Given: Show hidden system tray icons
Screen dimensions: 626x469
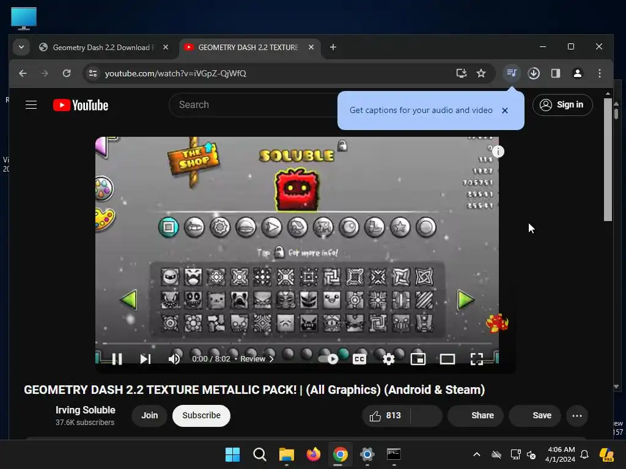Looking at the screenshot, I should [x=477, y=454].
